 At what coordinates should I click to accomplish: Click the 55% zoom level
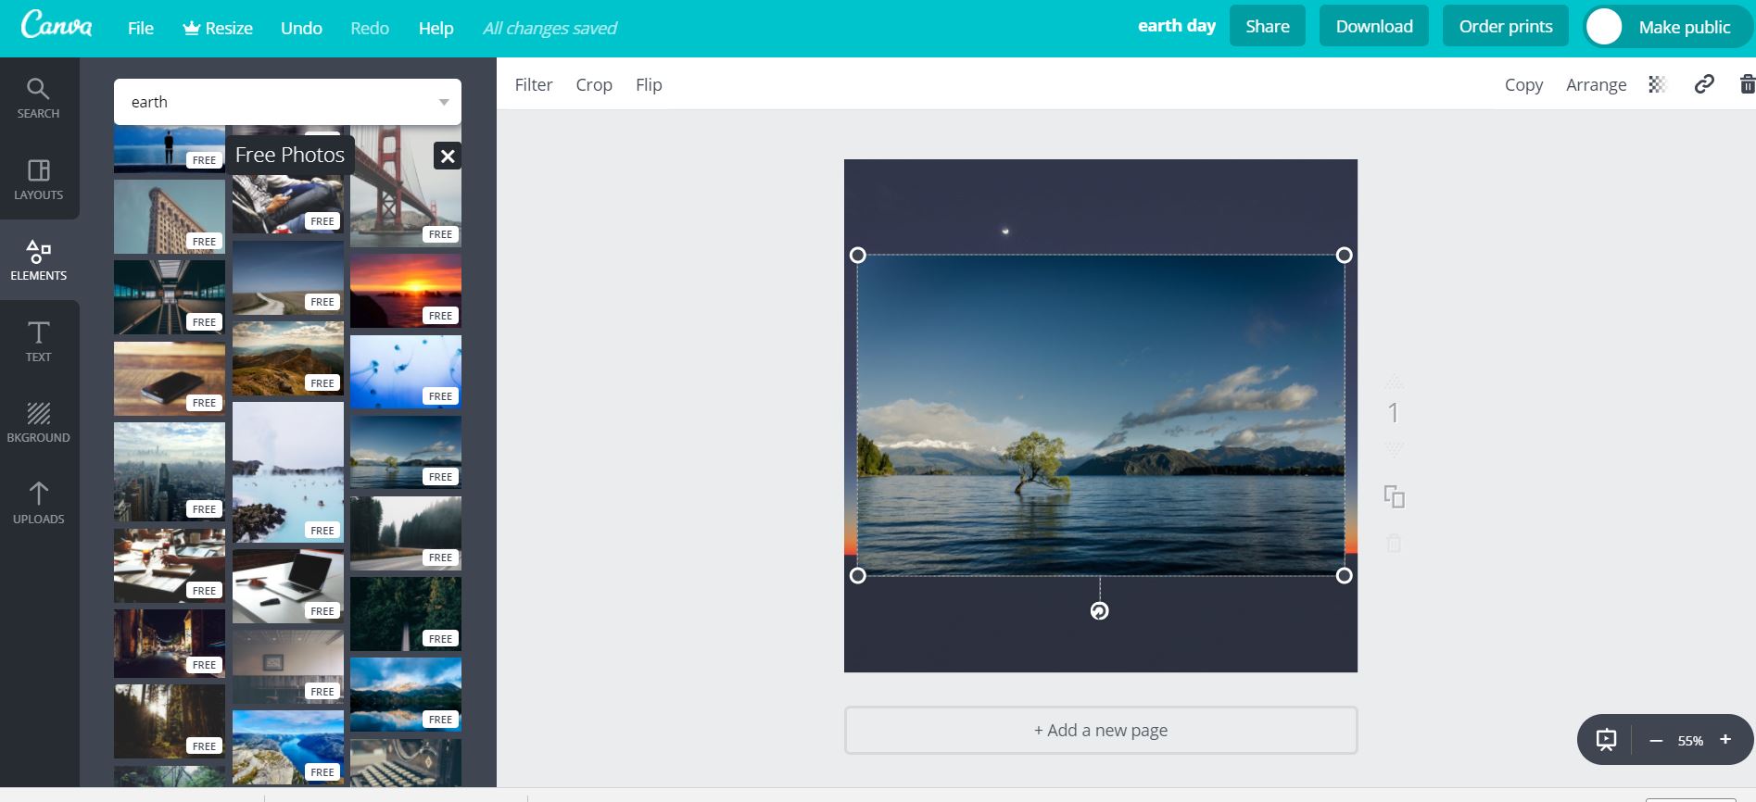coord(1690,740)
